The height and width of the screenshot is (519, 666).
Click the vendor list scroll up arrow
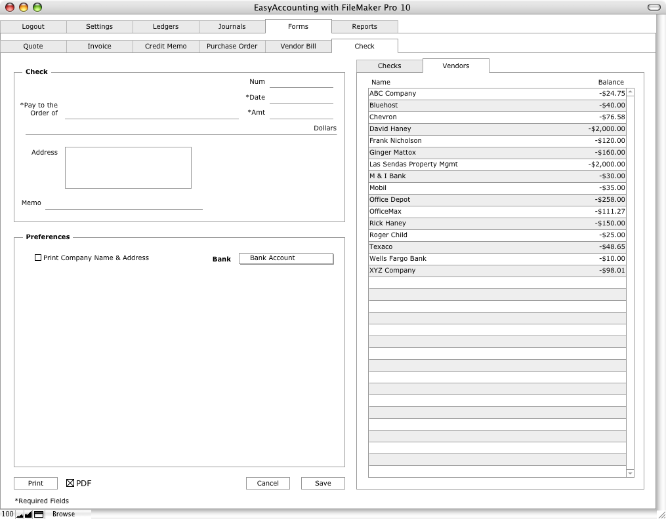click(x=631, y=92)
